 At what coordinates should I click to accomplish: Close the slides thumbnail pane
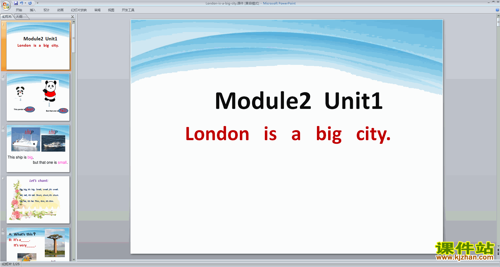tap(73, 17)
